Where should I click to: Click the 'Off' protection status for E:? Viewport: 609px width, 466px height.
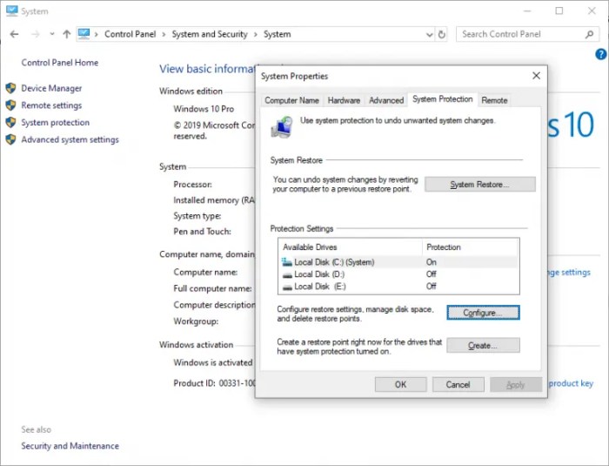tap(432, 287)
